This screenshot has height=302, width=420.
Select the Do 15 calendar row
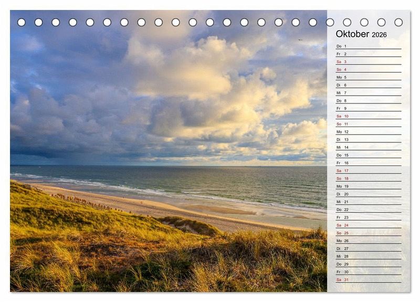pos(367,155)
